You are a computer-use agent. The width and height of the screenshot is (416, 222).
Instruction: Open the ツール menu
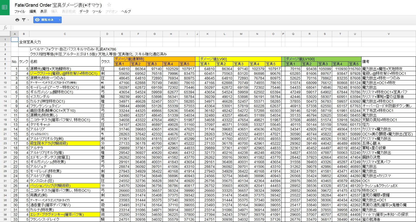(97, 11)
